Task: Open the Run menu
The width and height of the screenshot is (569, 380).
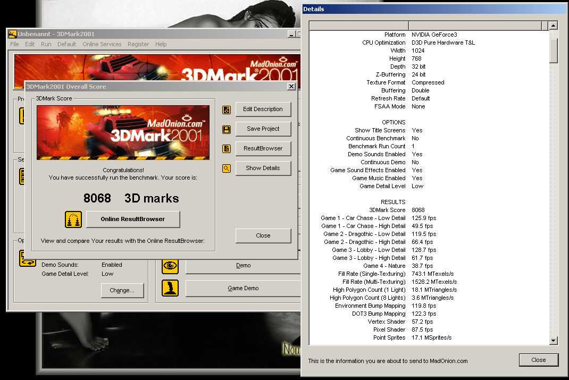Action: (x=46, y=44)
